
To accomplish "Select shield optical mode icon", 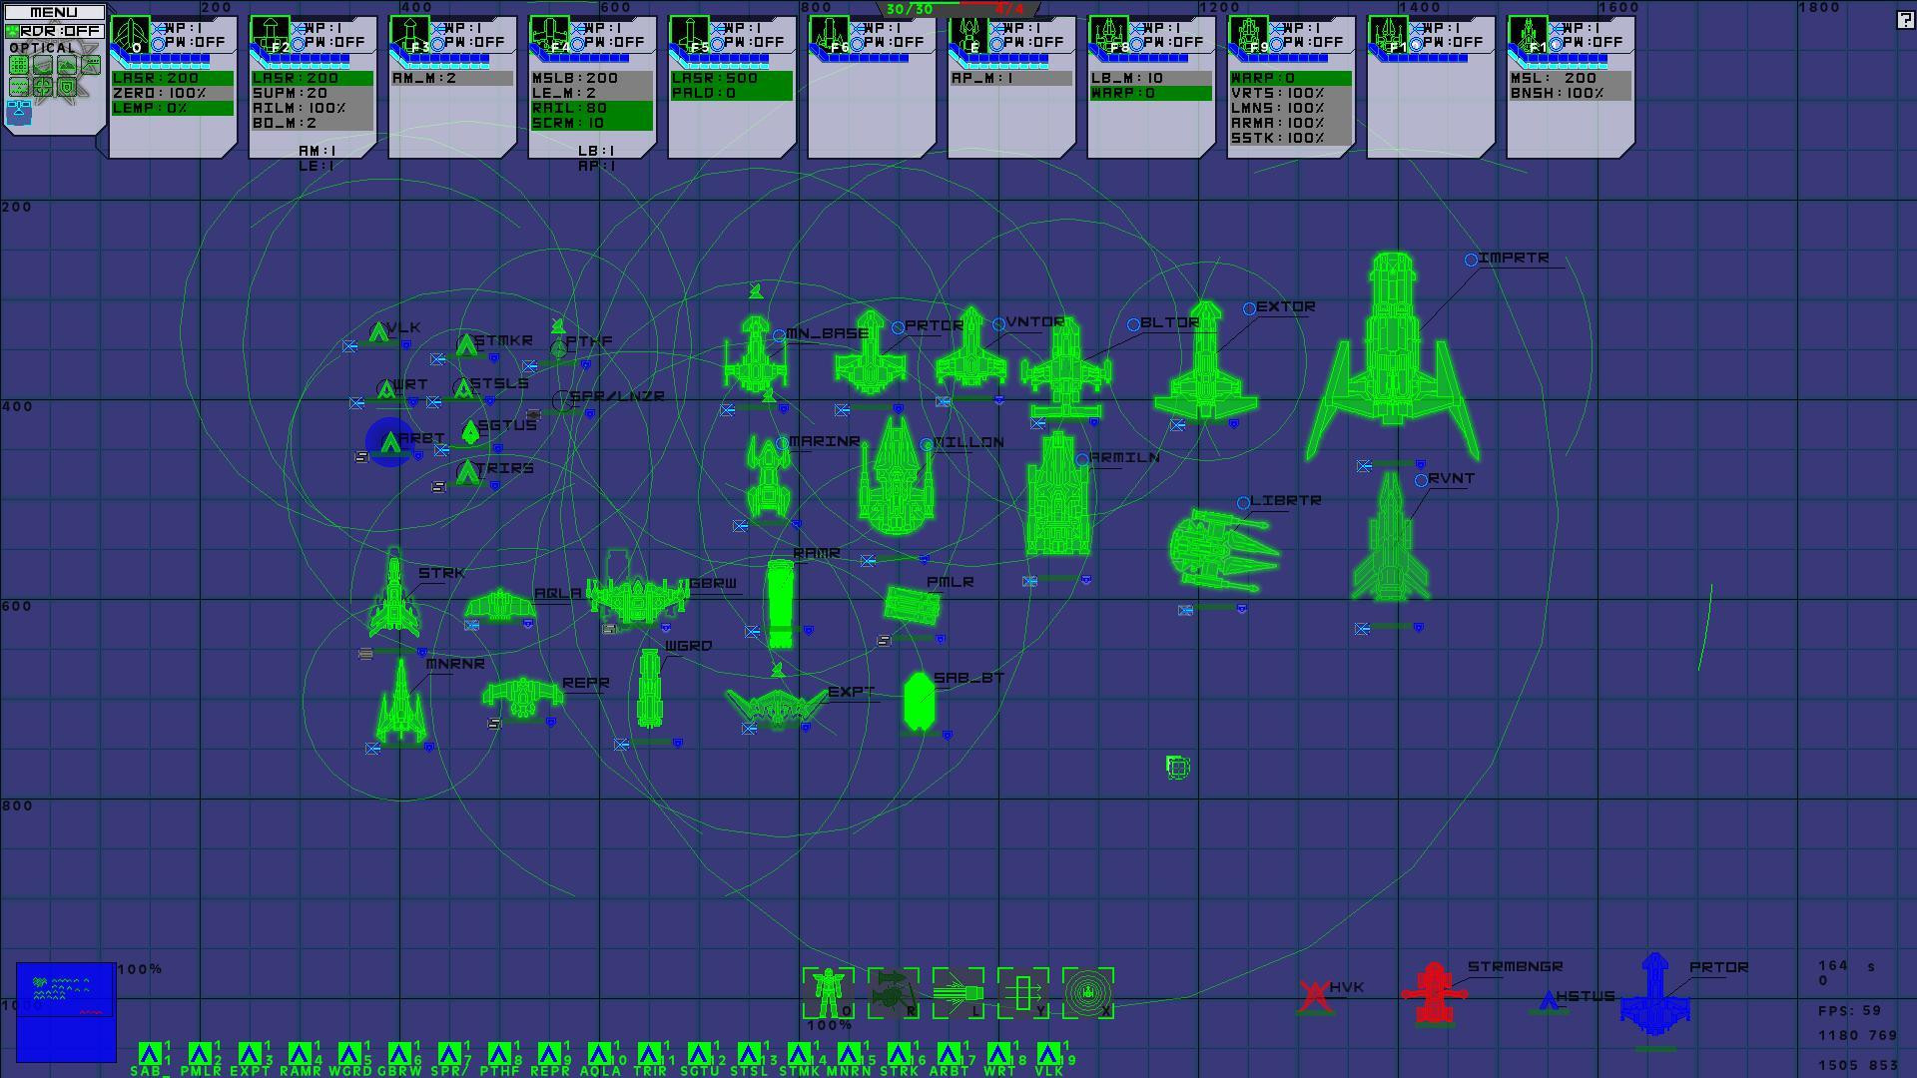I will pyautogui.click(x=67, y=88).
